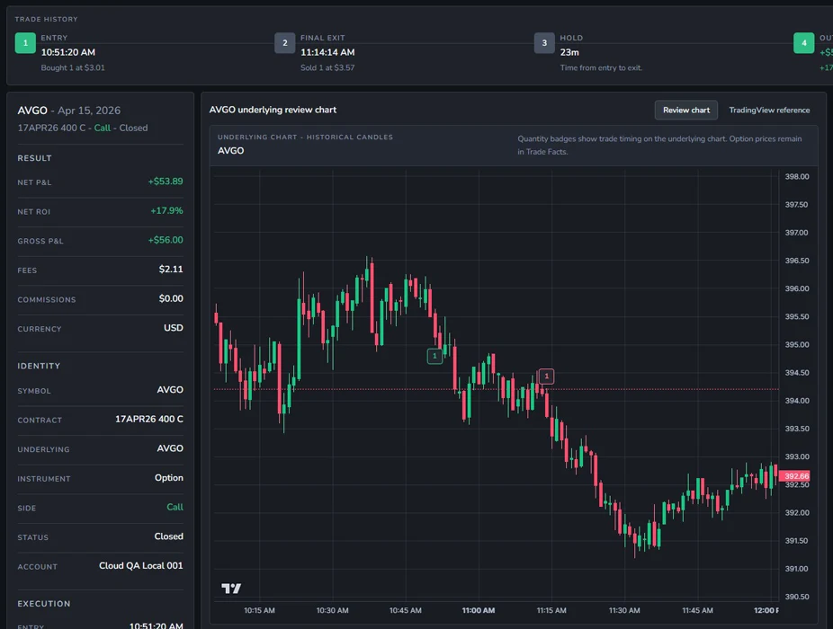Viewport: 833px width, 629px height.
Task: Click AVGO ticker under Underlying Chart header
Action: 230,151
